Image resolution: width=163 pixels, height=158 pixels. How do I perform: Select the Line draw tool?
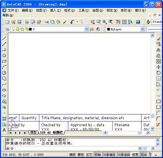click(4, 38)
